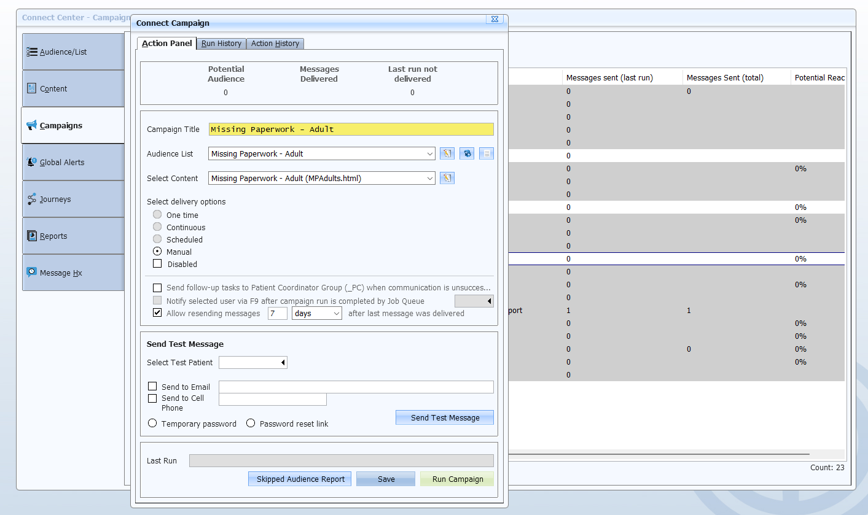Click the Run Campaign button
Viewport: 868px width, 515px height.
click(x=457, y=479)
